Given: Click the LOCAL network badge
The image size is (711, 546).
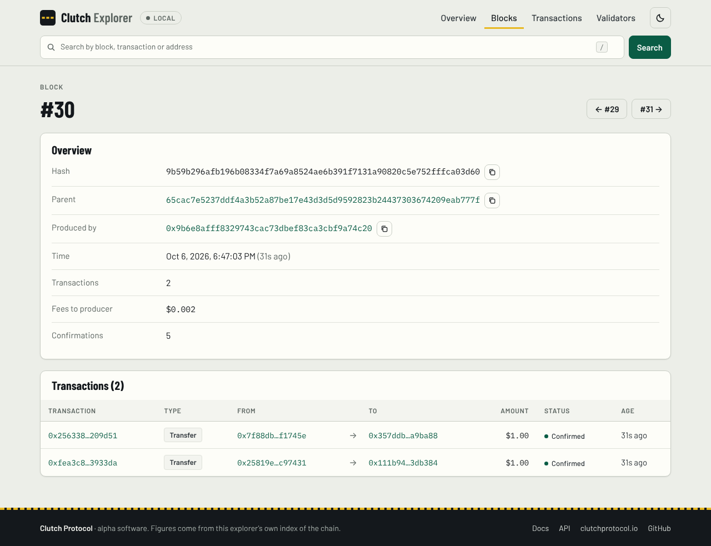Looking at the screenshot, I should point(161,18).
